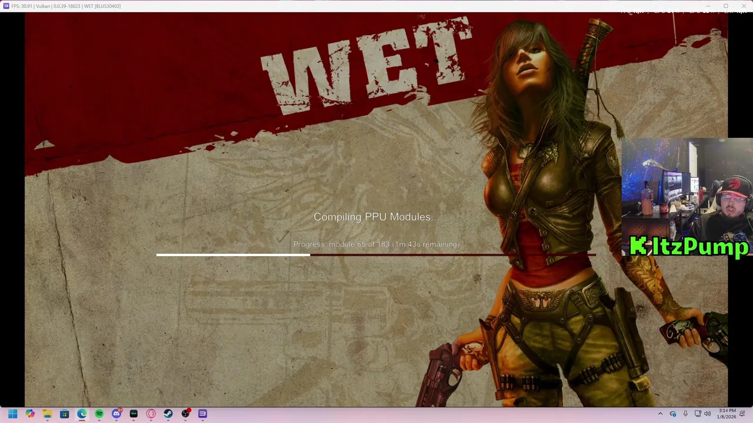This screenshot has height=423, width=753.
Task: Click the webcam overlay thumbnail
Action: (687, 197)
